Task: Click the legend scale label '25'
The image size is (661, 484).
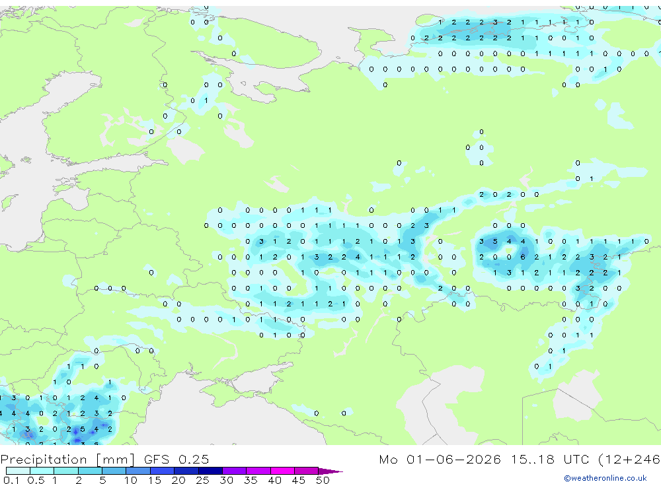Action: pos(202,480)
